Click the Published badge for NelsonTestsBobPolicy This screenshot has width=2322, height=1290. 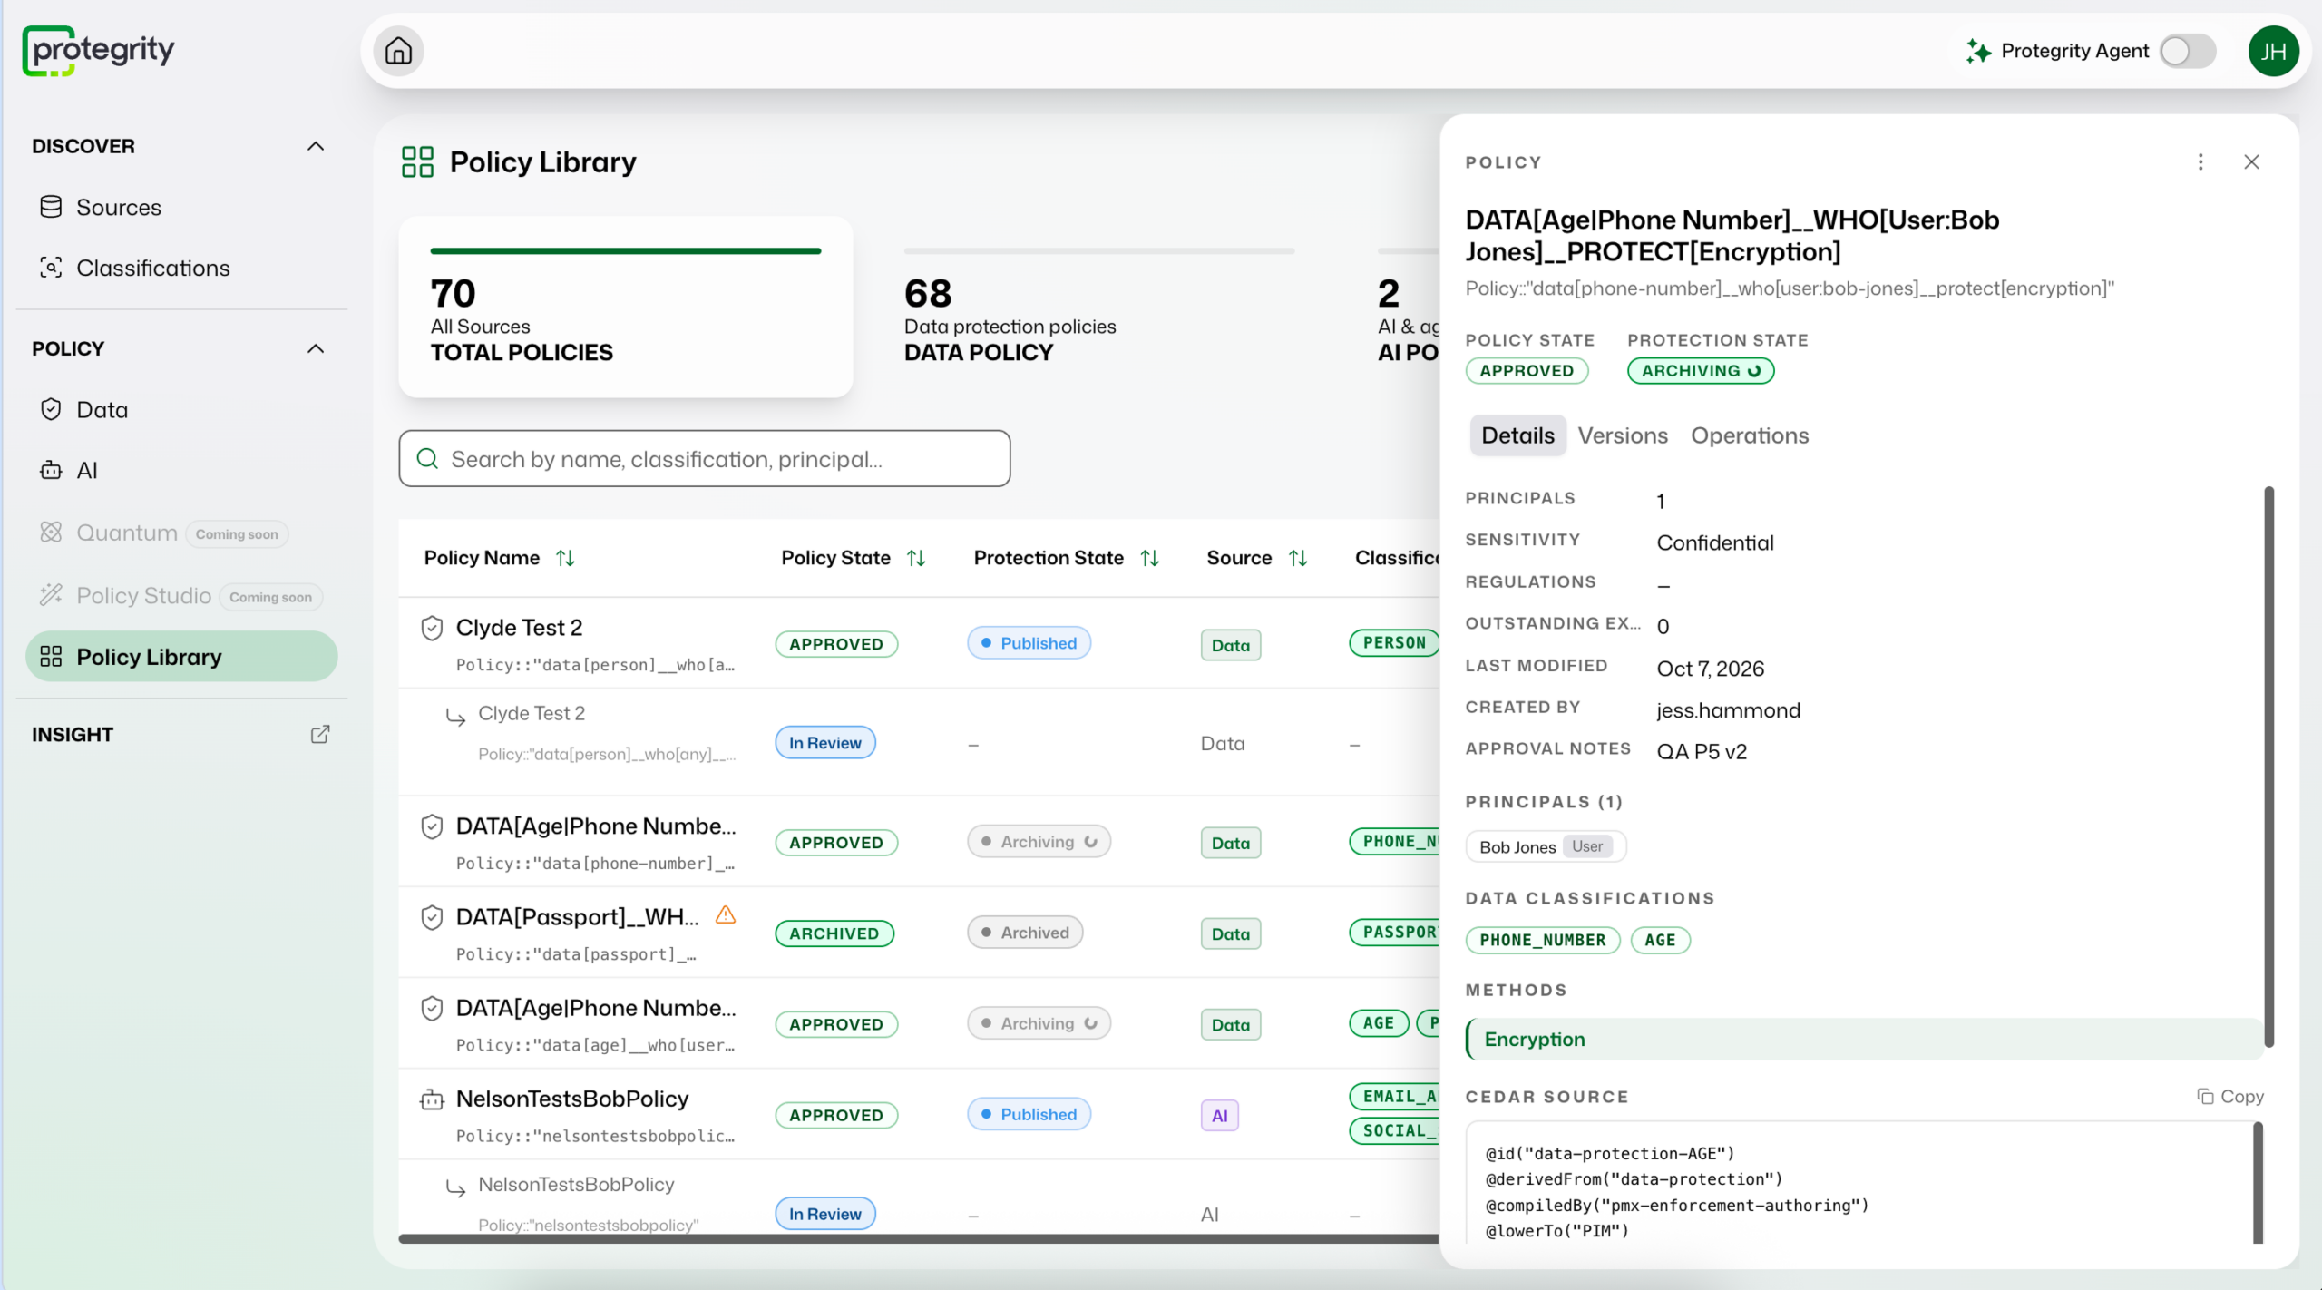(x=1029, y=1114)
